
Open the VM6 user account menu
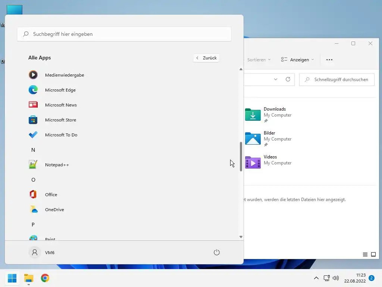(42, 252)
